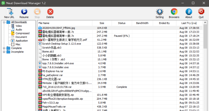Select the paused 247.2 MB 7z download
Screen dimensions: 209x111
[x=58, y=36]
